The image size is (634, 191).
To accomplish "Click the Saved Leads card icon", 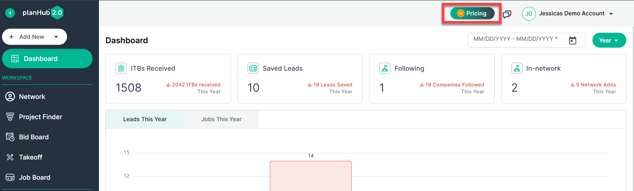I will (253, 68).
